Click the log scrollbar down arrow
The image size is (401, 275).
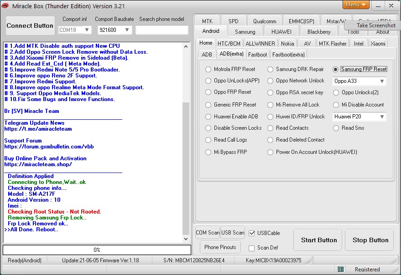tap(186, 239)
